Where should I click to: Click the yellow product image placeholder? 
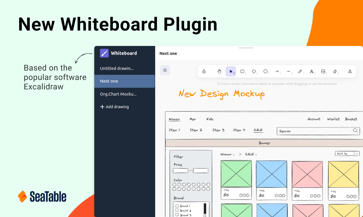[343, 174]
